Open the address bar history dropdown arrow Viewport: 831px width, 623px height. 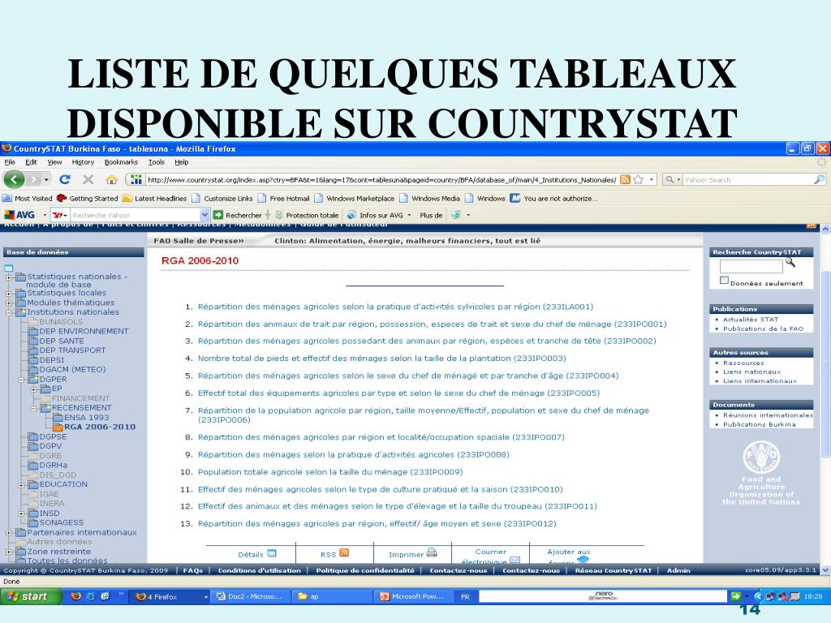652,179
